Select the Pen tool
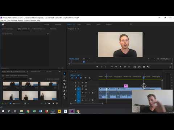The width and height of the screenshot is (174, 130). (x=65, y=91)
